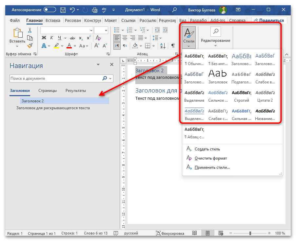The image size is (296, 241).
Task: Center-align the paragraph text
Action: tap(125, 38)
